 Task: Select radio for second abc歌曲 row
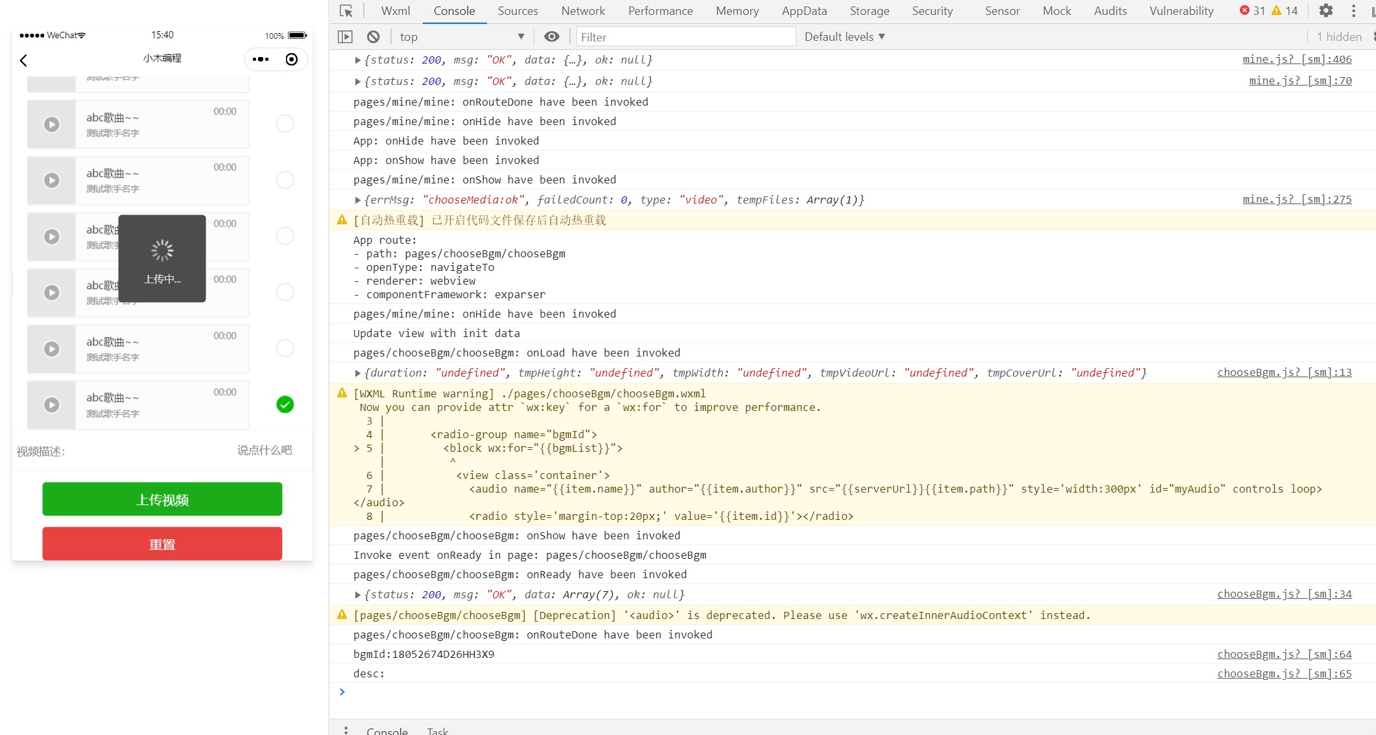[x=285, y=180]
